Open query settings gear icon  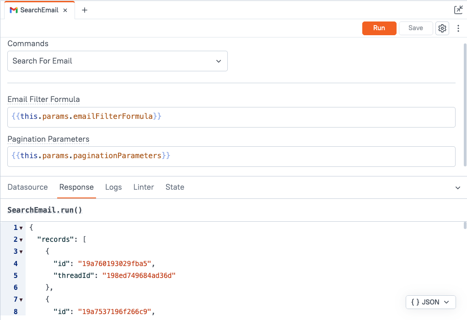pos(442,28)
